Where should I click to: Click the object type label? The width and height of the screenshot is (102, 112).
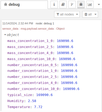(x=13, y=35)
